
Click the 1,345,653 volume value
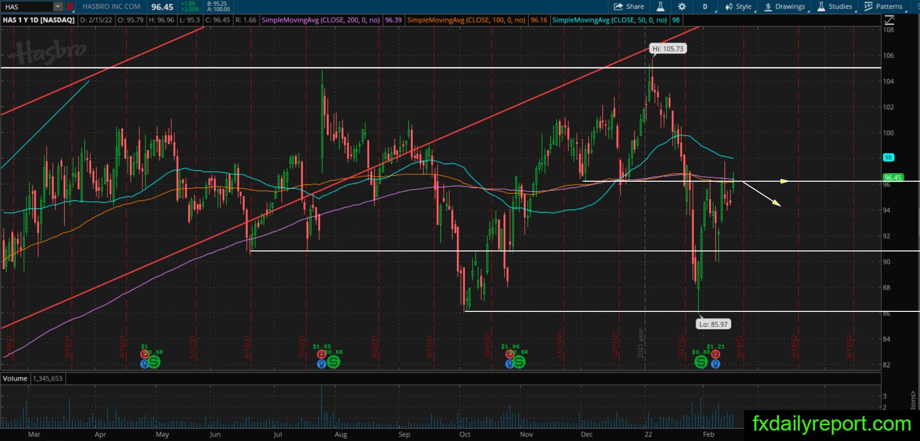click(x=48, y=378)
